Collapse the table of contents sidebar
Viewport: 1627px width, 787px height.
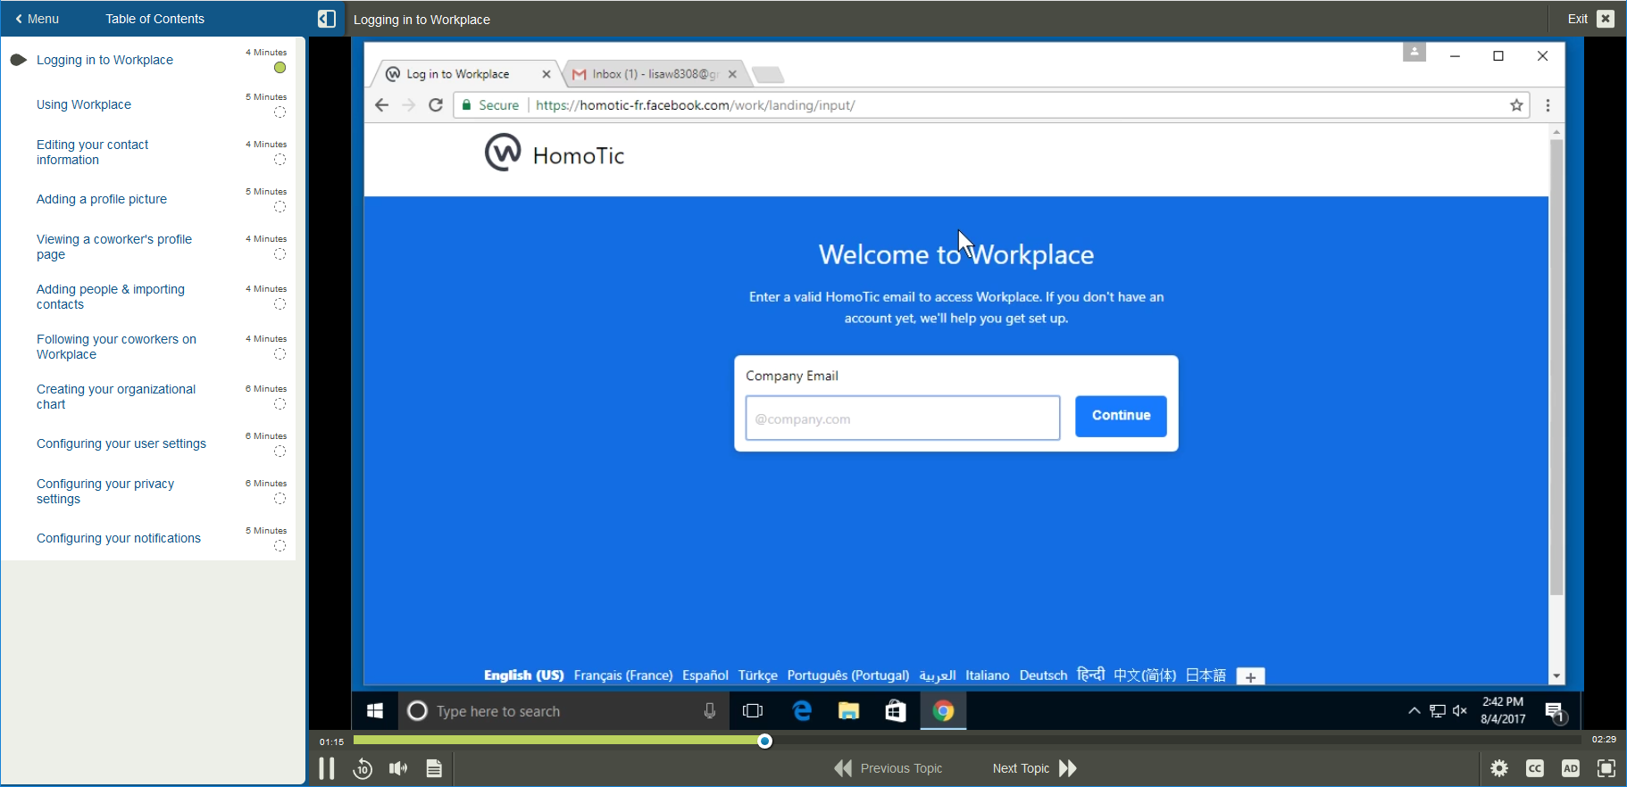327,19
